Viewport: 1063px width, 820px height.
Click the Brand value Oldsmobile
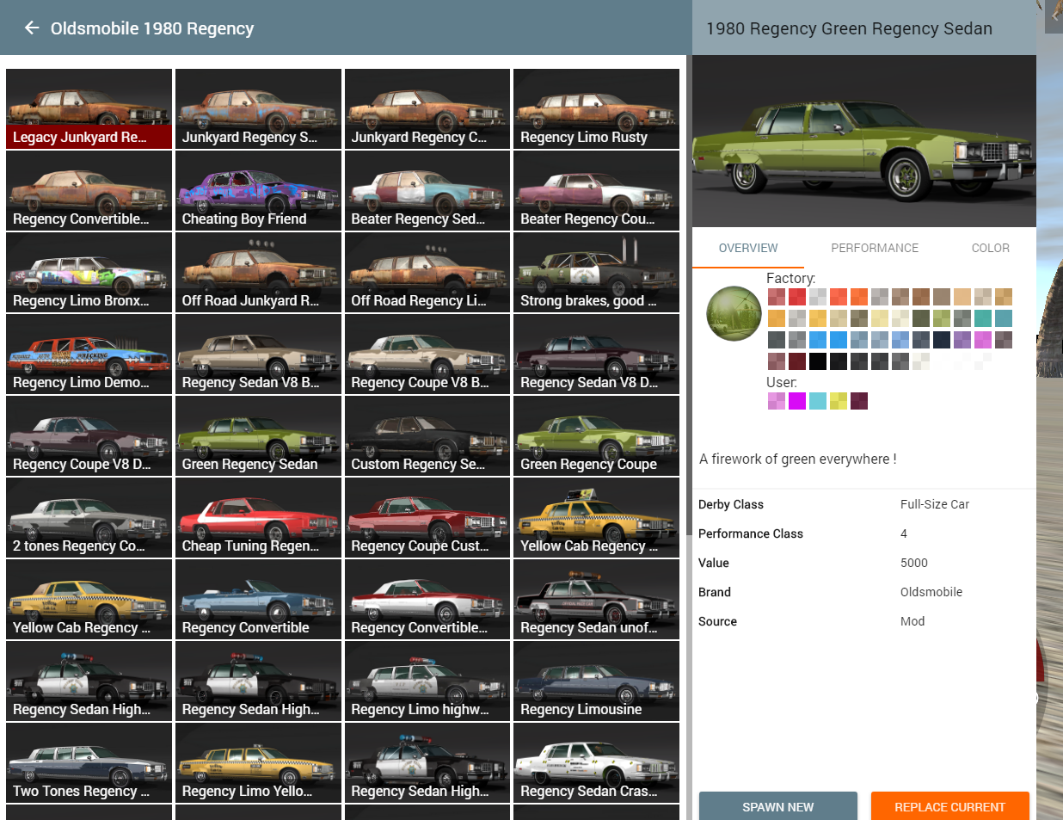point(931,592)
